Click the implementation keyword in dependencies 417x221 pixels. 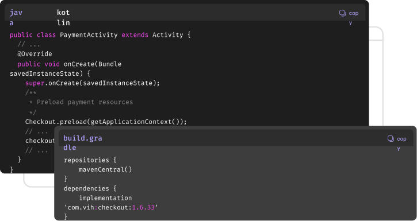point(105,198)
